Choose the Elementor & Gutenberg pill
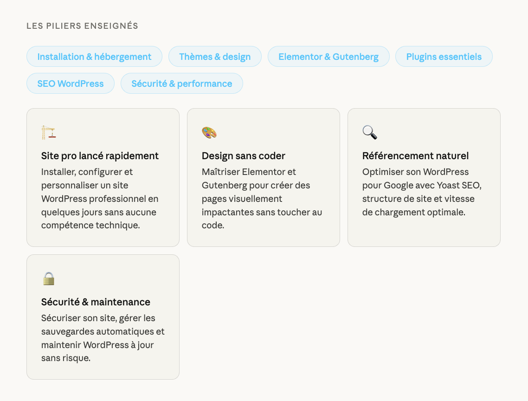The width and height of the screenshot is (528, 401). tap(328, 57)
